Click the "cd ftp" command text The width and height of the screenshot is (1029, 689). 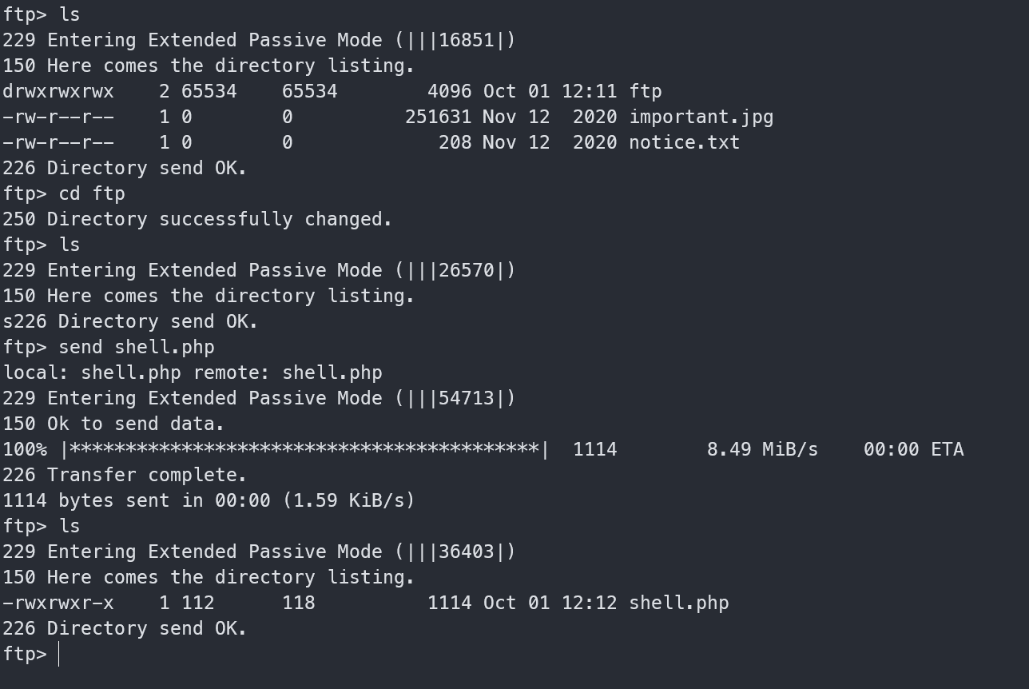(92, 193)
